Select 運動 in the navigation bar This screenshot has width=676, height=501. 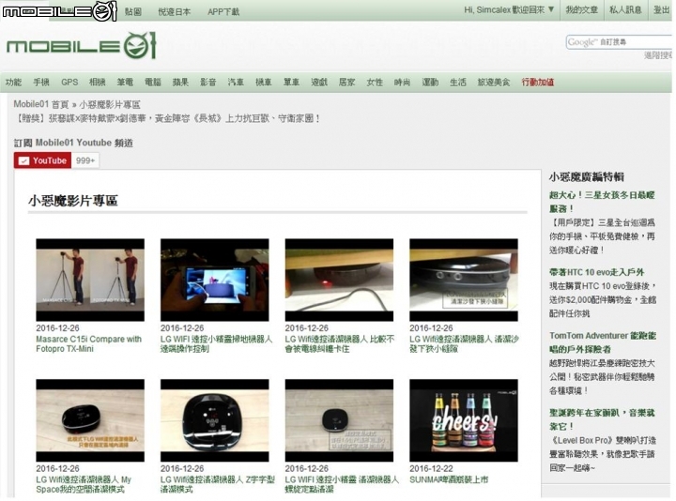tap(430, 82)
